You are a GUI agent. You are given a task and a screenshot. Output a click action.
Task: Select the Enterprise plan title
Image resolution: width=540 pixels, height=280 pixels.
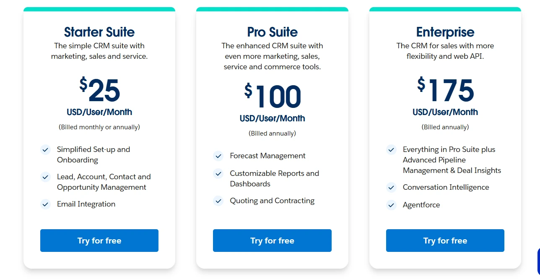445,32
